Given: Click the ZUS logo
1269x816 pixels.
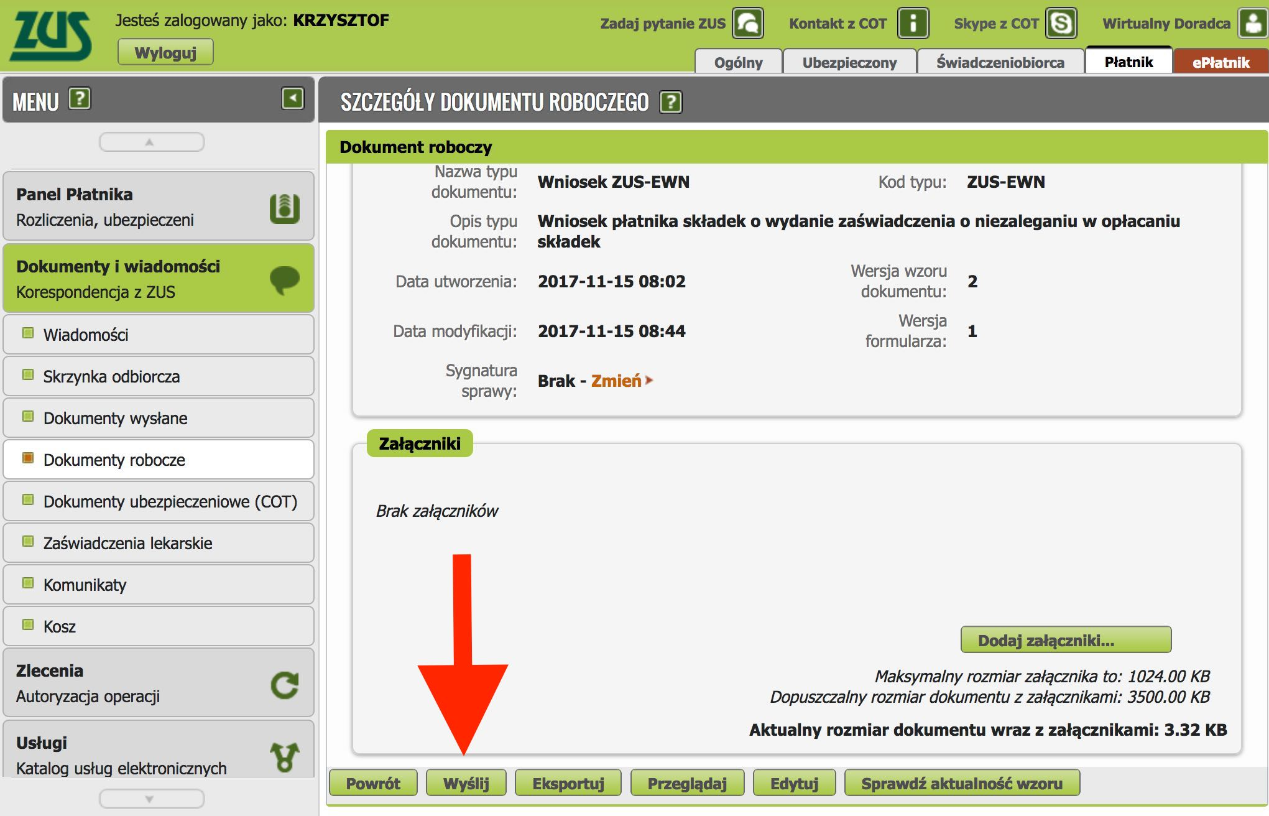Looking at the screenshot, I should [x=51, y=36].
